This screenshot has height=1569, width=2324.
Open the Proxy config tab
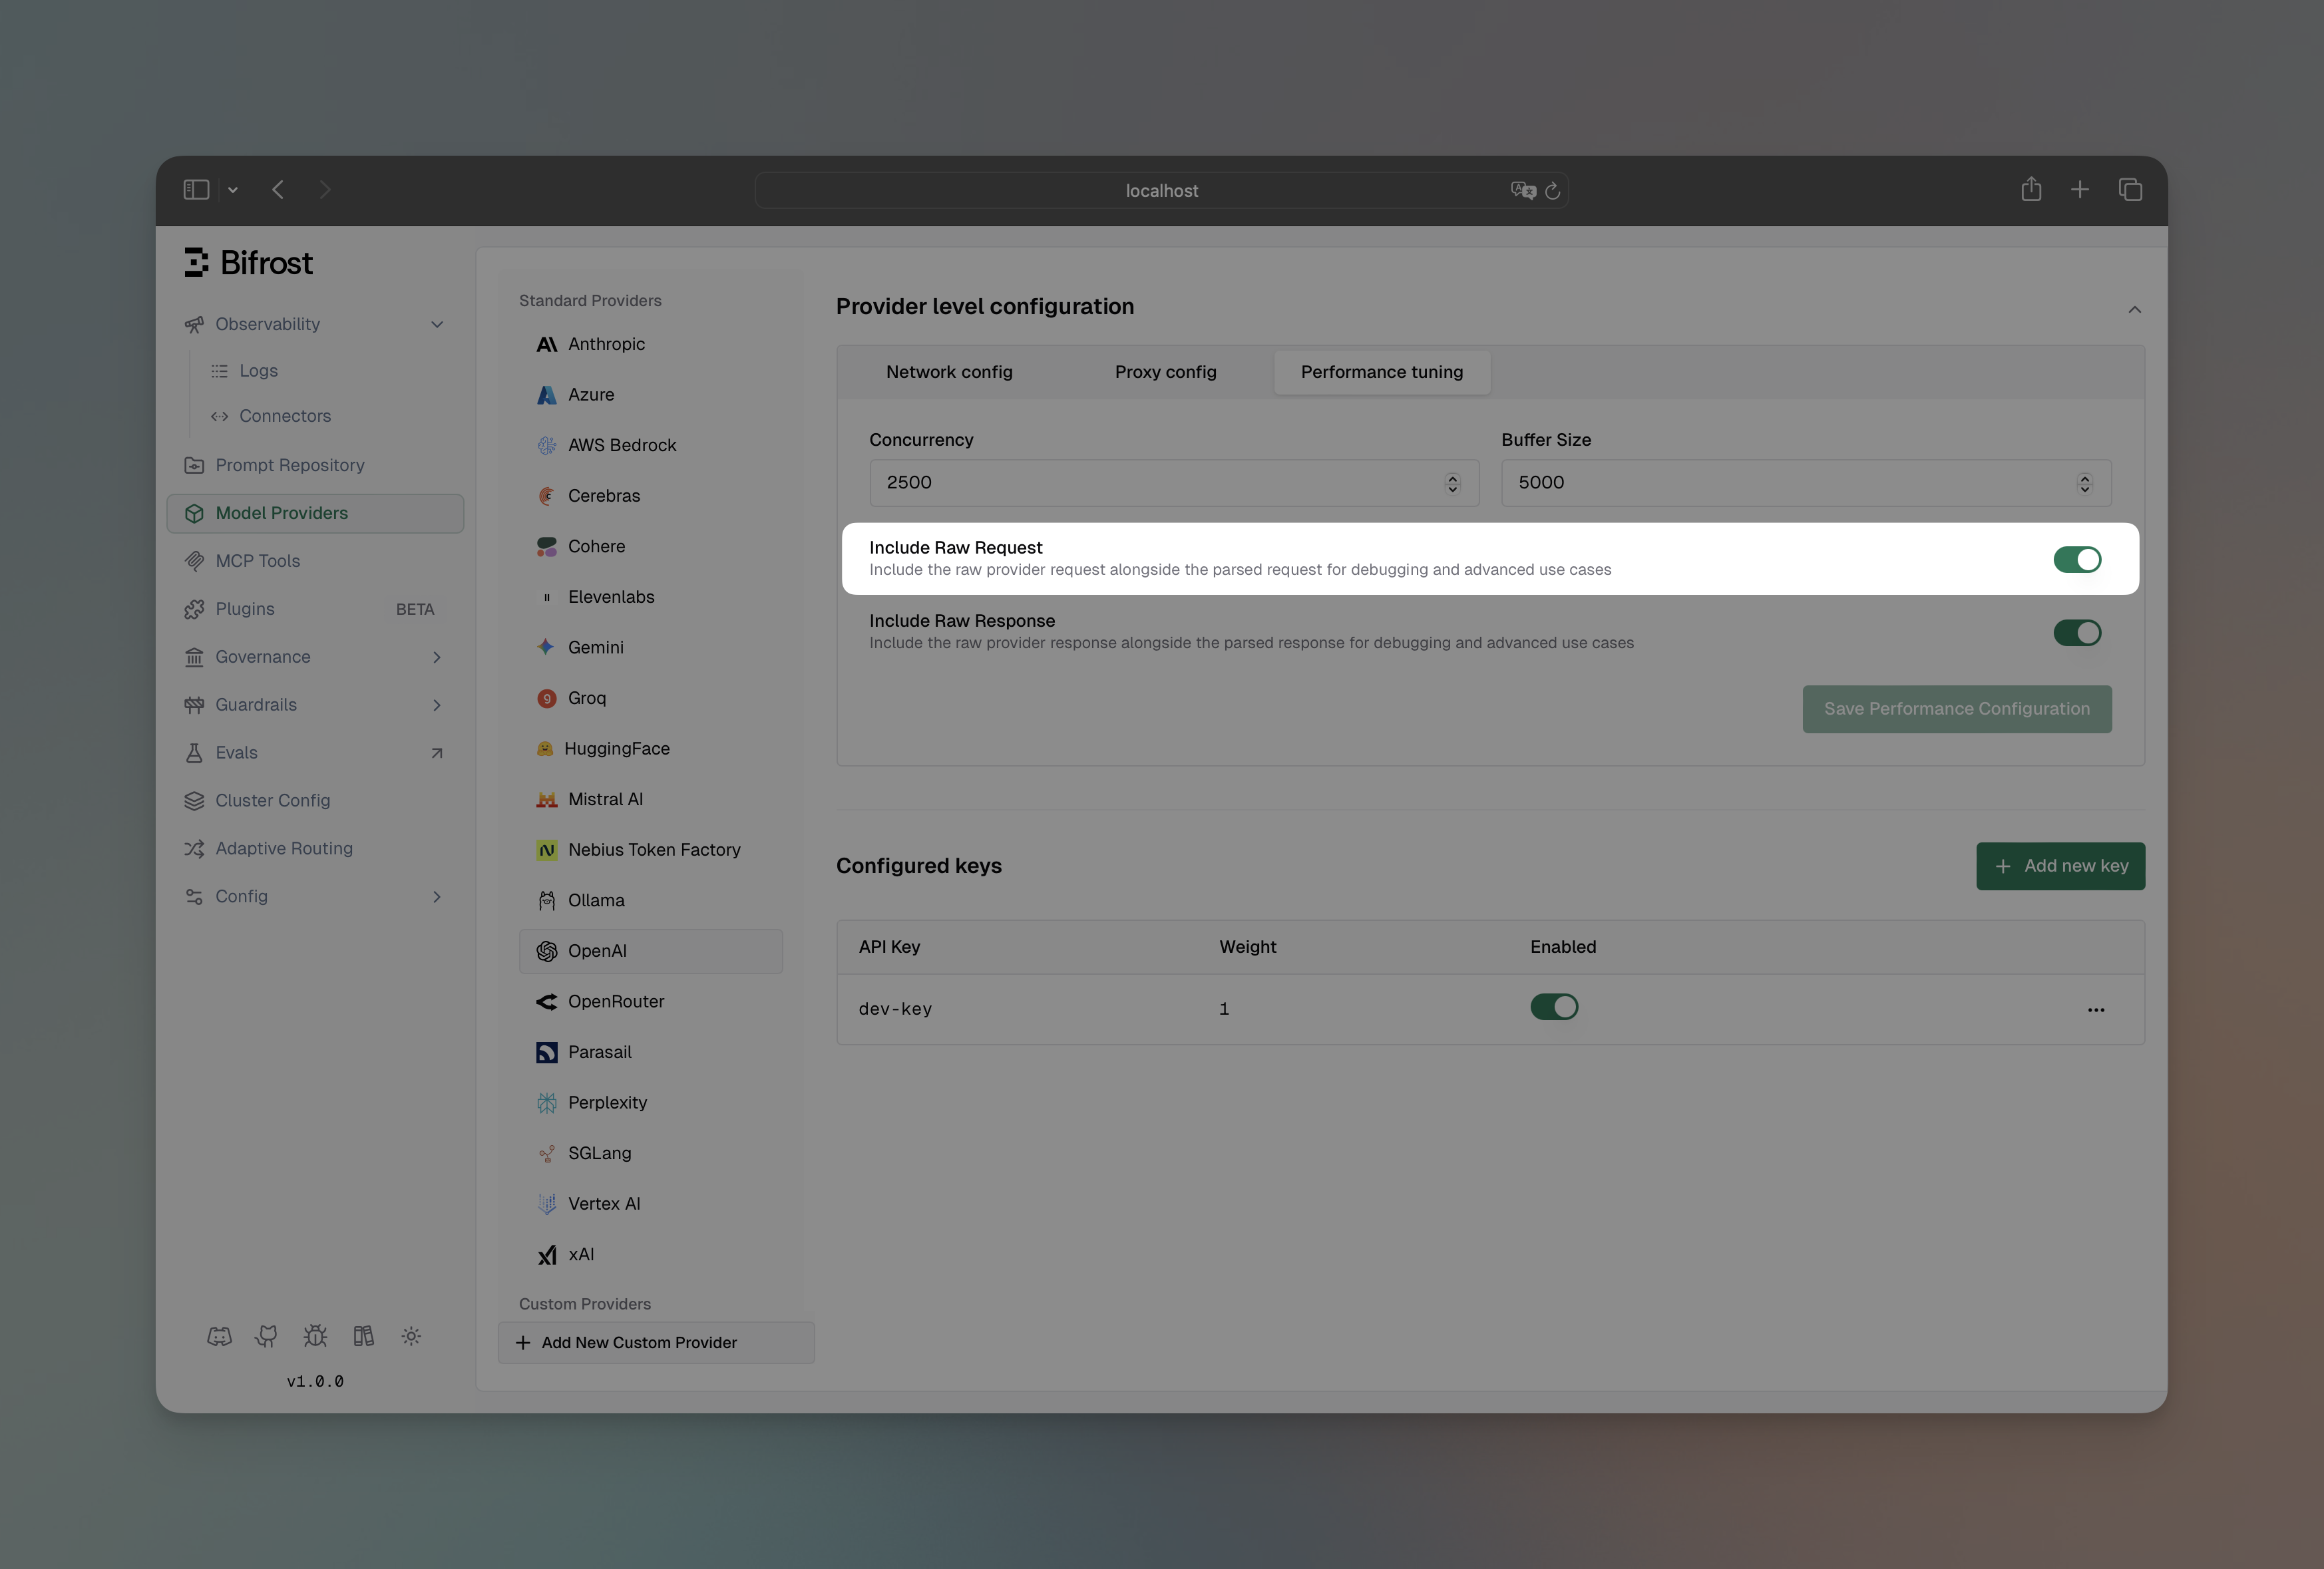1165,372
